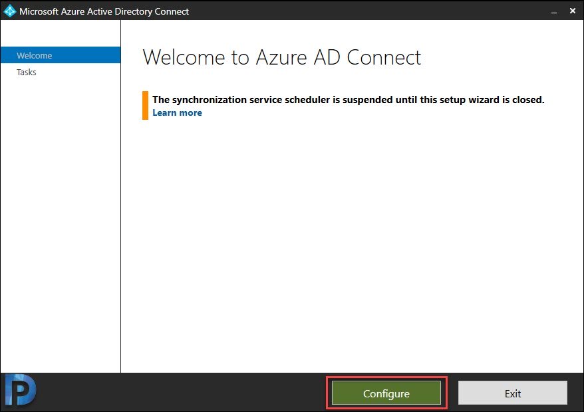
Task: Click the blue P logo watermark
Action: (21, 390)
